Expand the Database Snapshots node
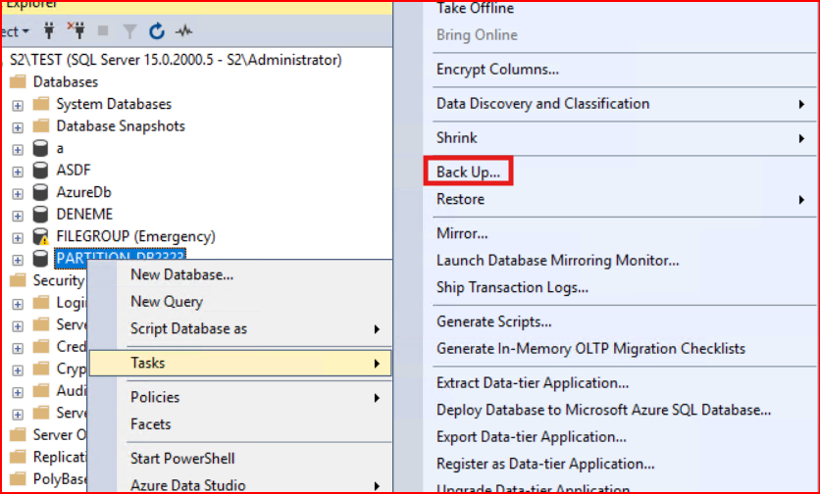The width and height of the screenshot is (820, 494). coord(18,126)
